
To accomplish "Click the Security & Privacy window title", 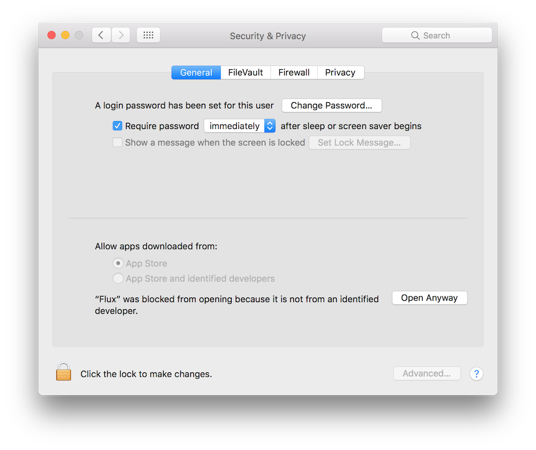I will (x=268, y=36).
